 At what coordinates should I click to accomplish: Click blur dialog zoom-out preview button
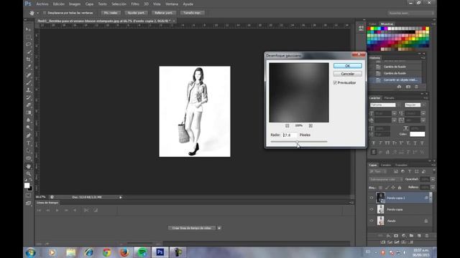pos(287,126)
